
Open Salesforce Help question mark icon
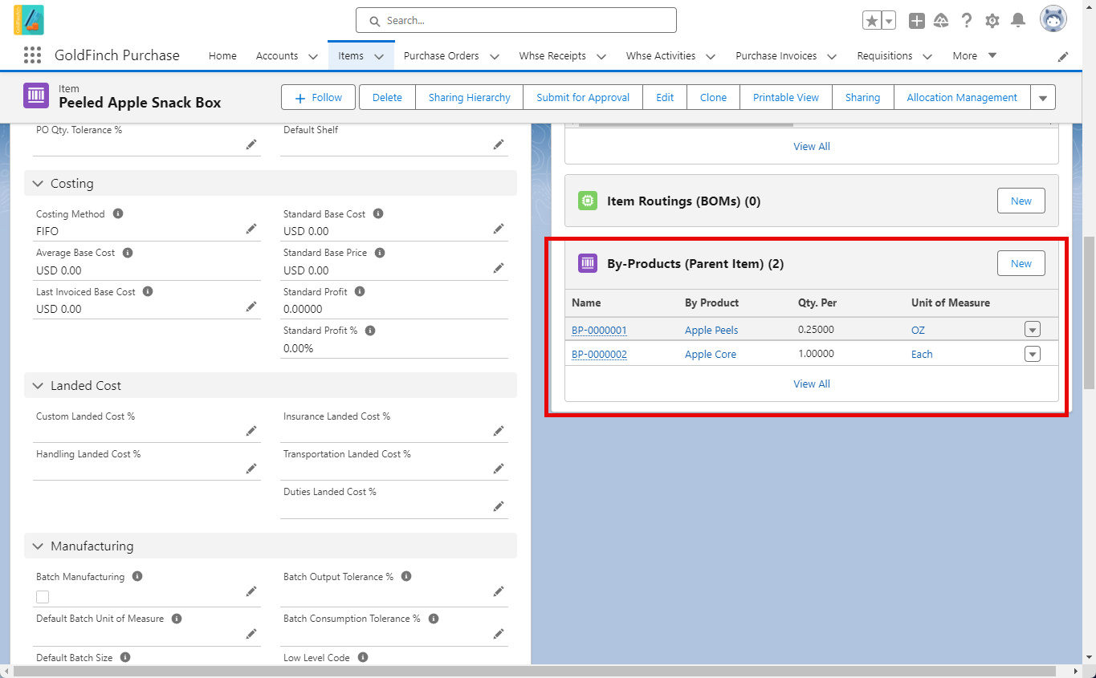967,21
